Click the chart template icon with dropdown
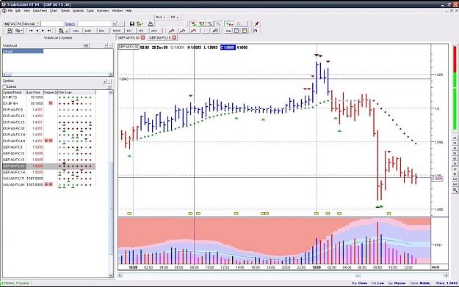The height and width of the screenshot is (287, 459). click(x=62, y=30)
